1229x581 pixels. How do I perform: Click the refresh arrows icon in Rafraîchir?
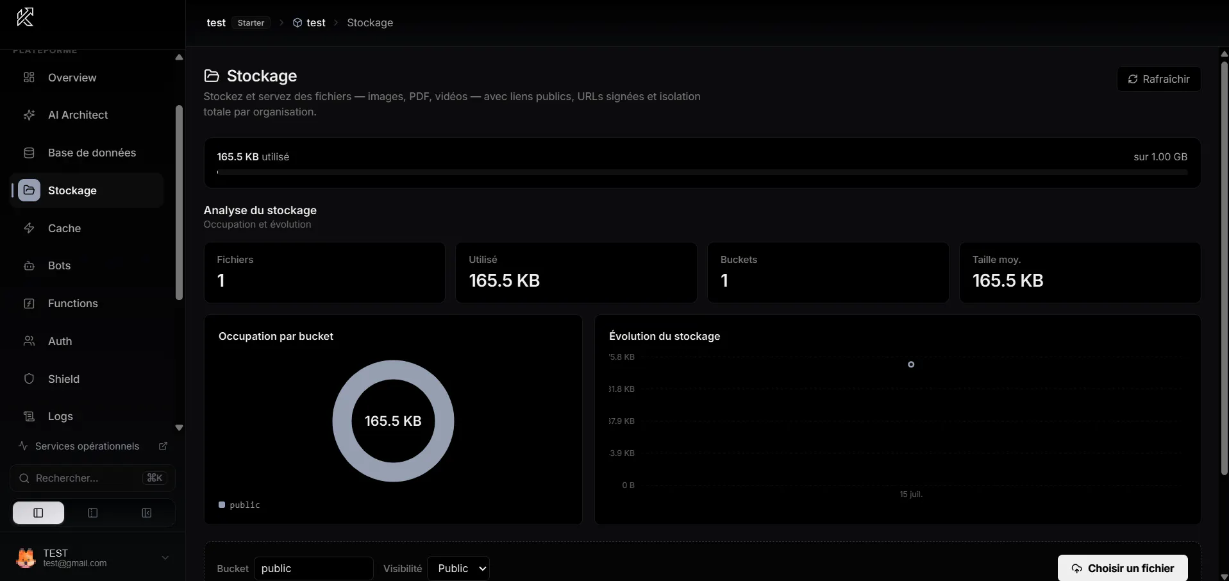pyautogui.click(x=1133, y=79)
